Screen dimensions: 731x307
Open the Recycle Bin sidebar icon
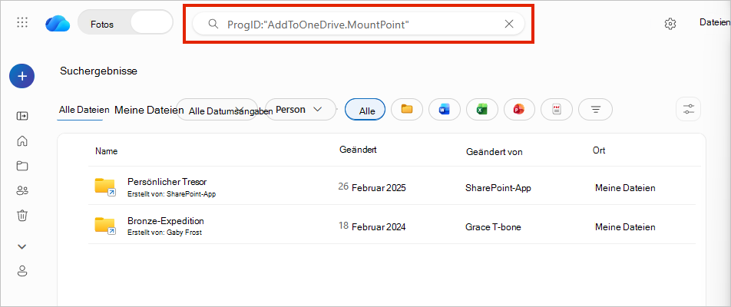(22, 215)
